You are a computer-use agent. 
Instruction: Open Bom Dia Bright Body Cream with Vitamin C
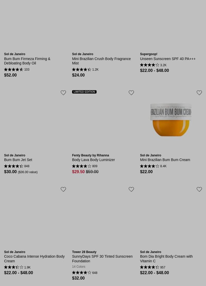pos(166,258)
